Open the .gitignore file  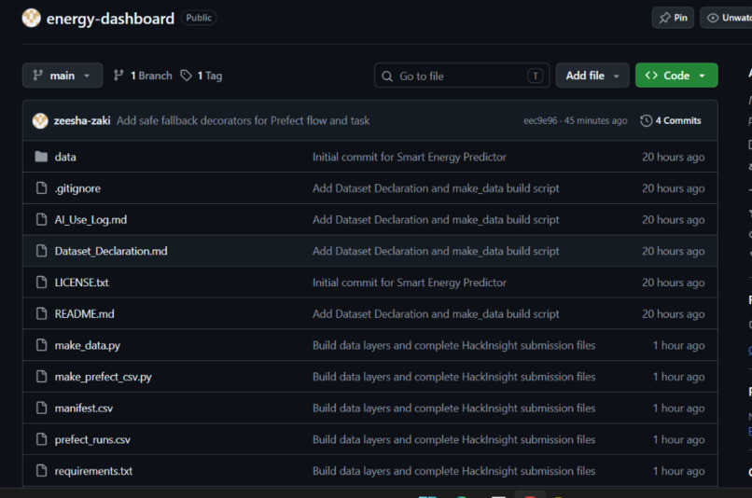pyautogui.click(x=77, y=188)
